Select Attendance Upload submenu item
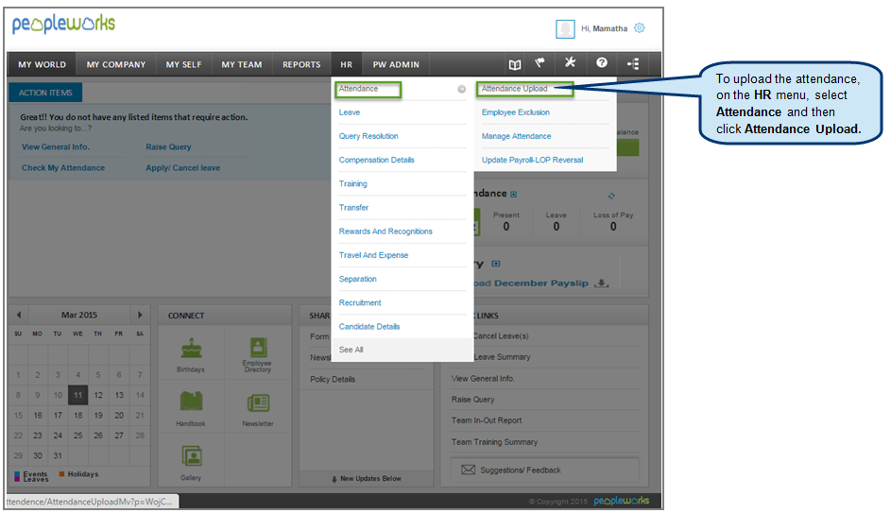891x513 pixels. [x=514, y=89]
